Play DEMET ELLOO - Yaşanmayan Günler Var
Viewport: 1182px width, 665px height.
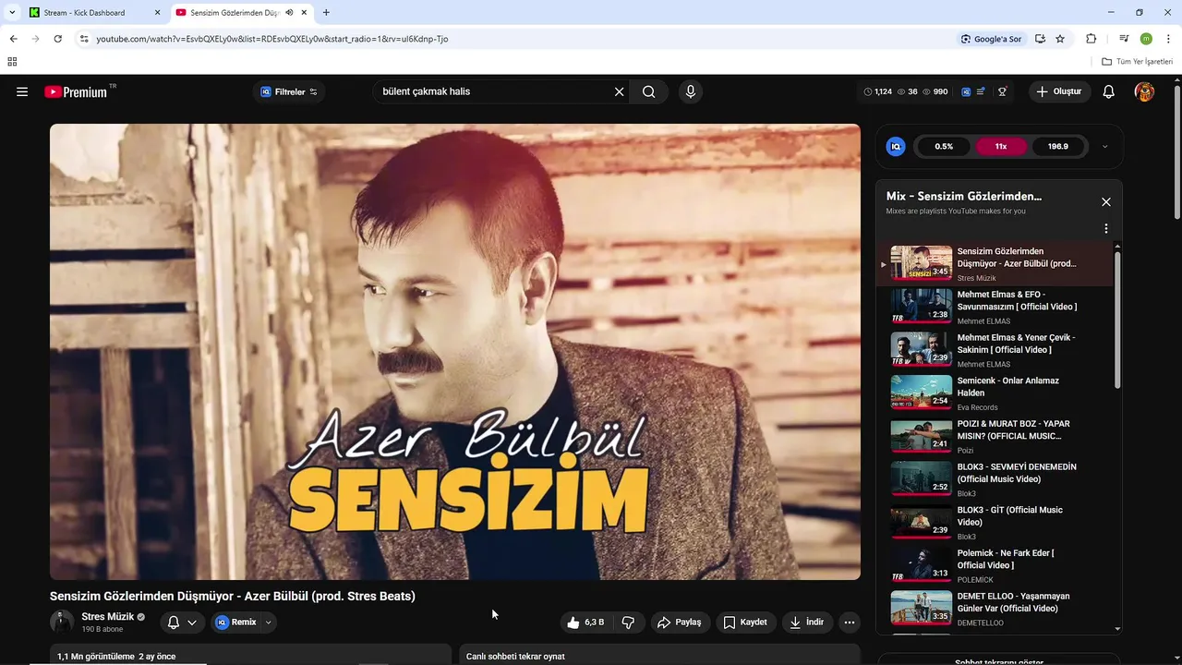[997, 608]
